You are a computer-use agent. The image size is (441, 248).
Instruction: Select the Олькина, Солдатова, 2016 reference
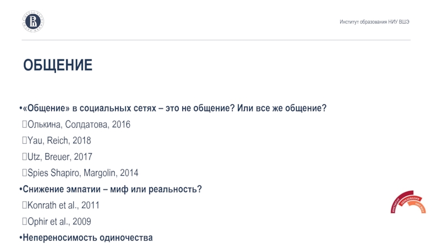(x=79, y=125)
